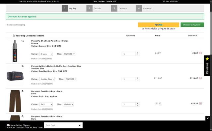The image size is (212, 131).
Task: Click quantity field for Posca paint pen
Action: pyautogui.click(x=129, y=54)
